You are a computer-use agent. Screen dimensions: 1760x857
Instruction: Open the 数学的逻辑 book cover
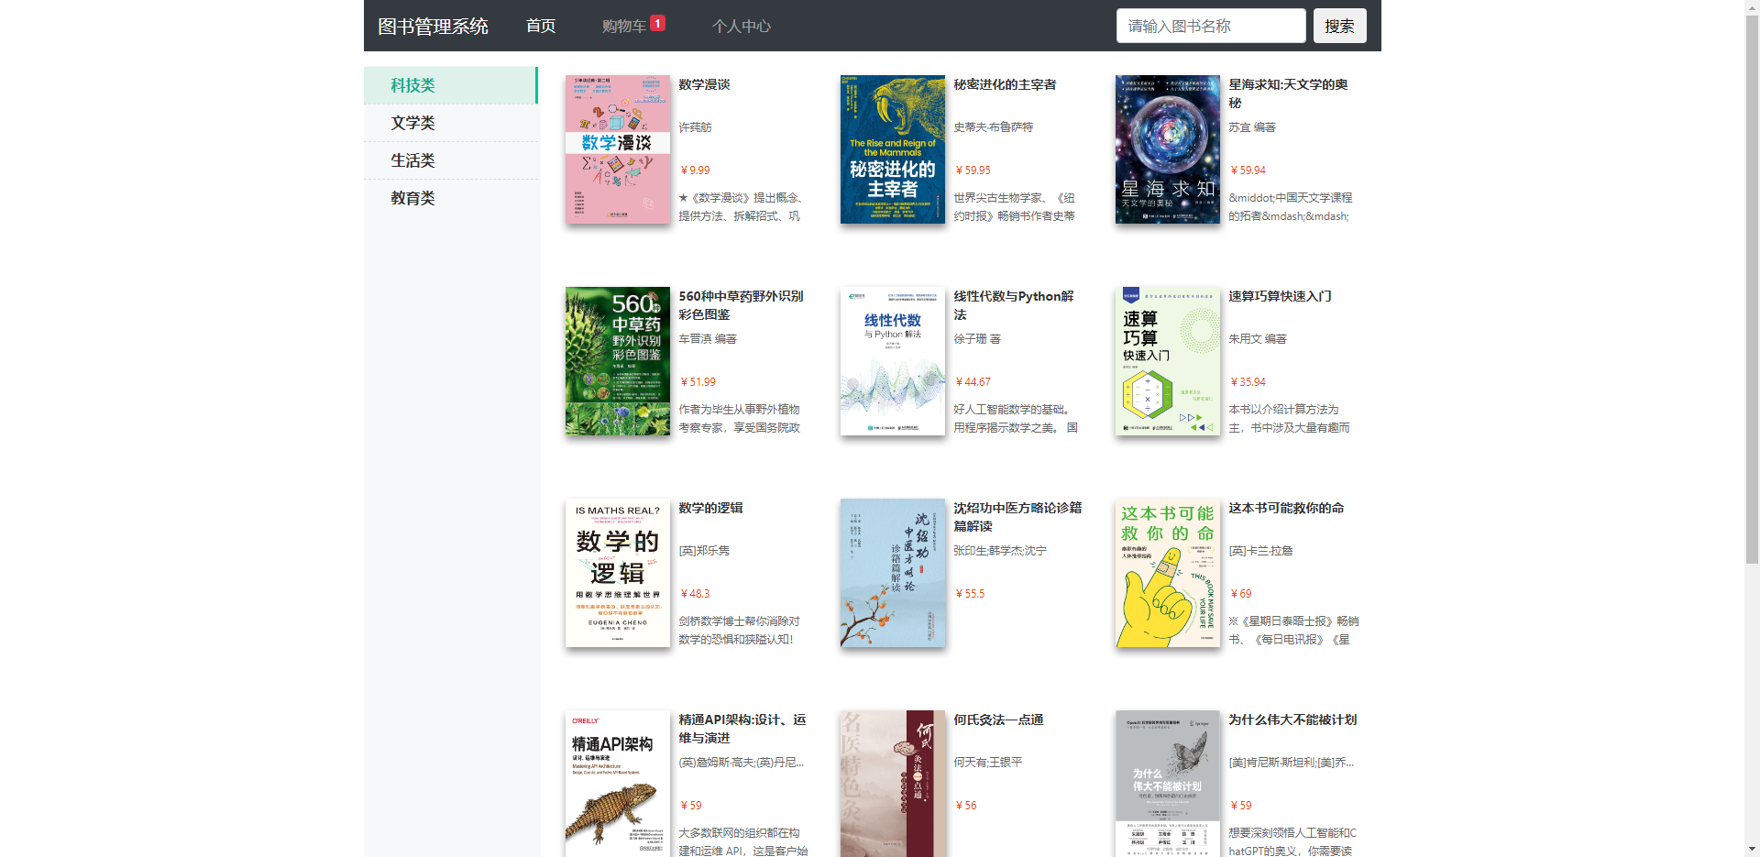[618, 573]
